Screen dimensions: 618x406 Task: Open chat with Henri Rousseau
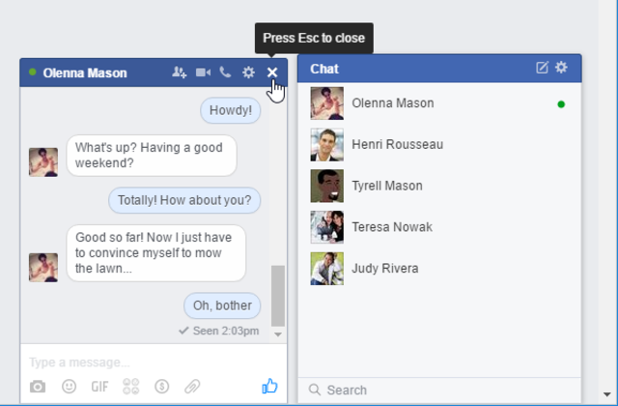(439, 144)
